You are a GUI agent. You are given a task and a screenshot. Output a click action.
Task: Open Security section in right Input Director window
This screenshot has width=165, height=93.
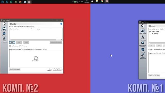(143, 50)
